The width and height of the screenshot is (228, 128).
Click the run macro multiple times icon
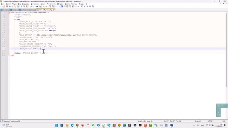(x=90, y=6)
